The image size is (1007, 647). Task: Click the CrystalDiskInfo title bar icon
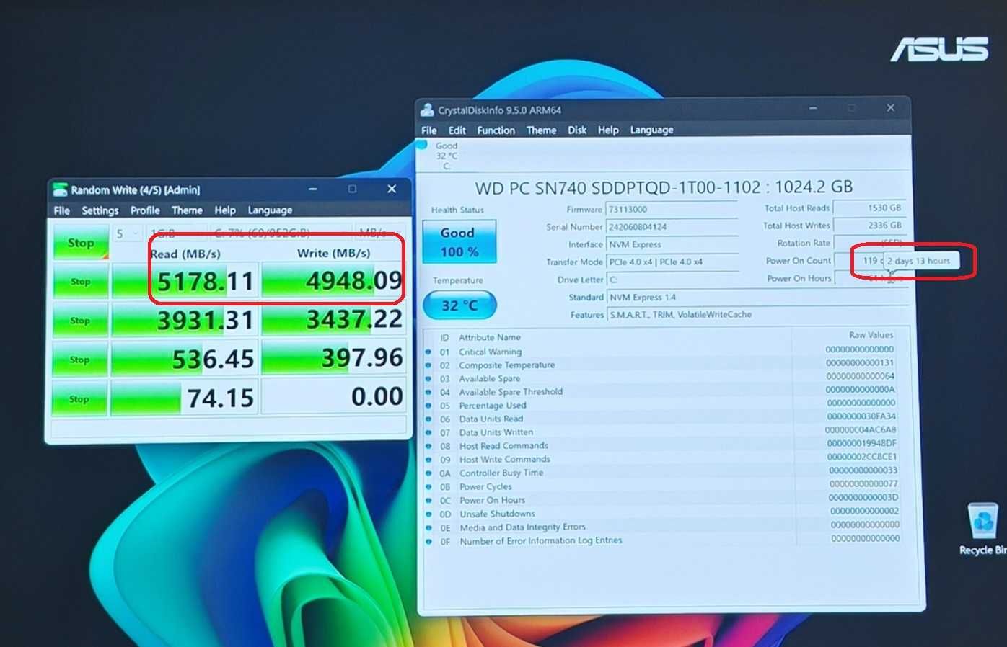coord(428,110)
